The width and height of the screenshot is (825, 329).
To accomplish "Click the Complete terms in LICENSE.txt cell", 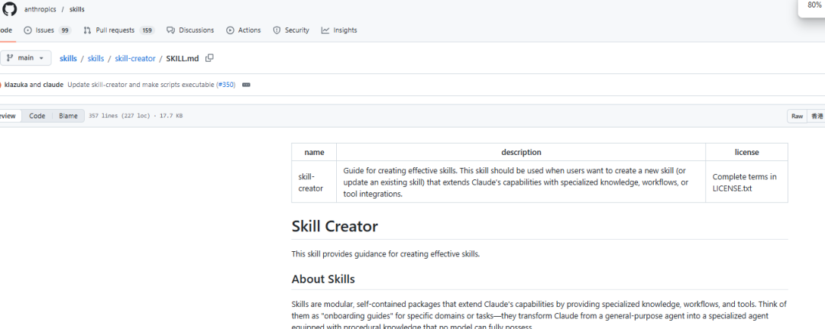I will tap(746, 182).
